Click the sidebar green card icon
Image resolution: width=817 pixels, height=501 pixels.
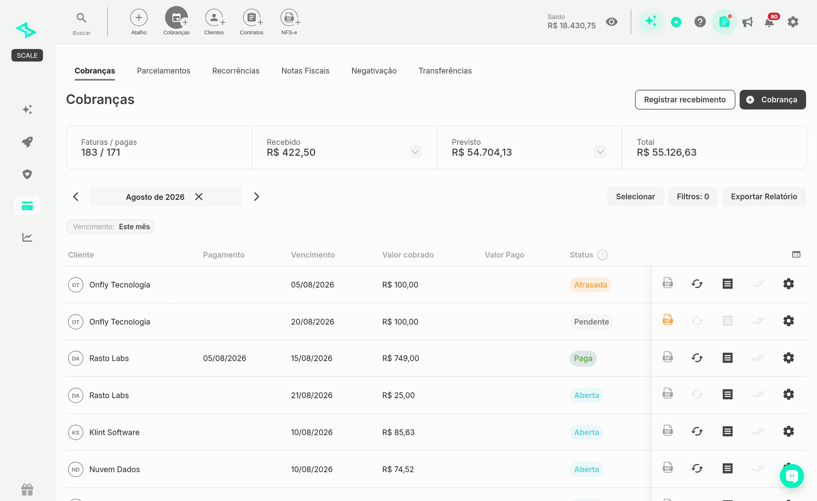(x=27, y=206)
